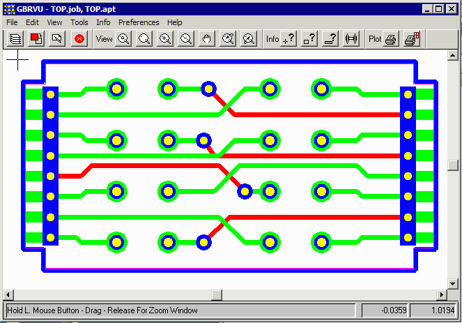
Task: Click the horizontal scrollbar right arrow
Action: 442,294
